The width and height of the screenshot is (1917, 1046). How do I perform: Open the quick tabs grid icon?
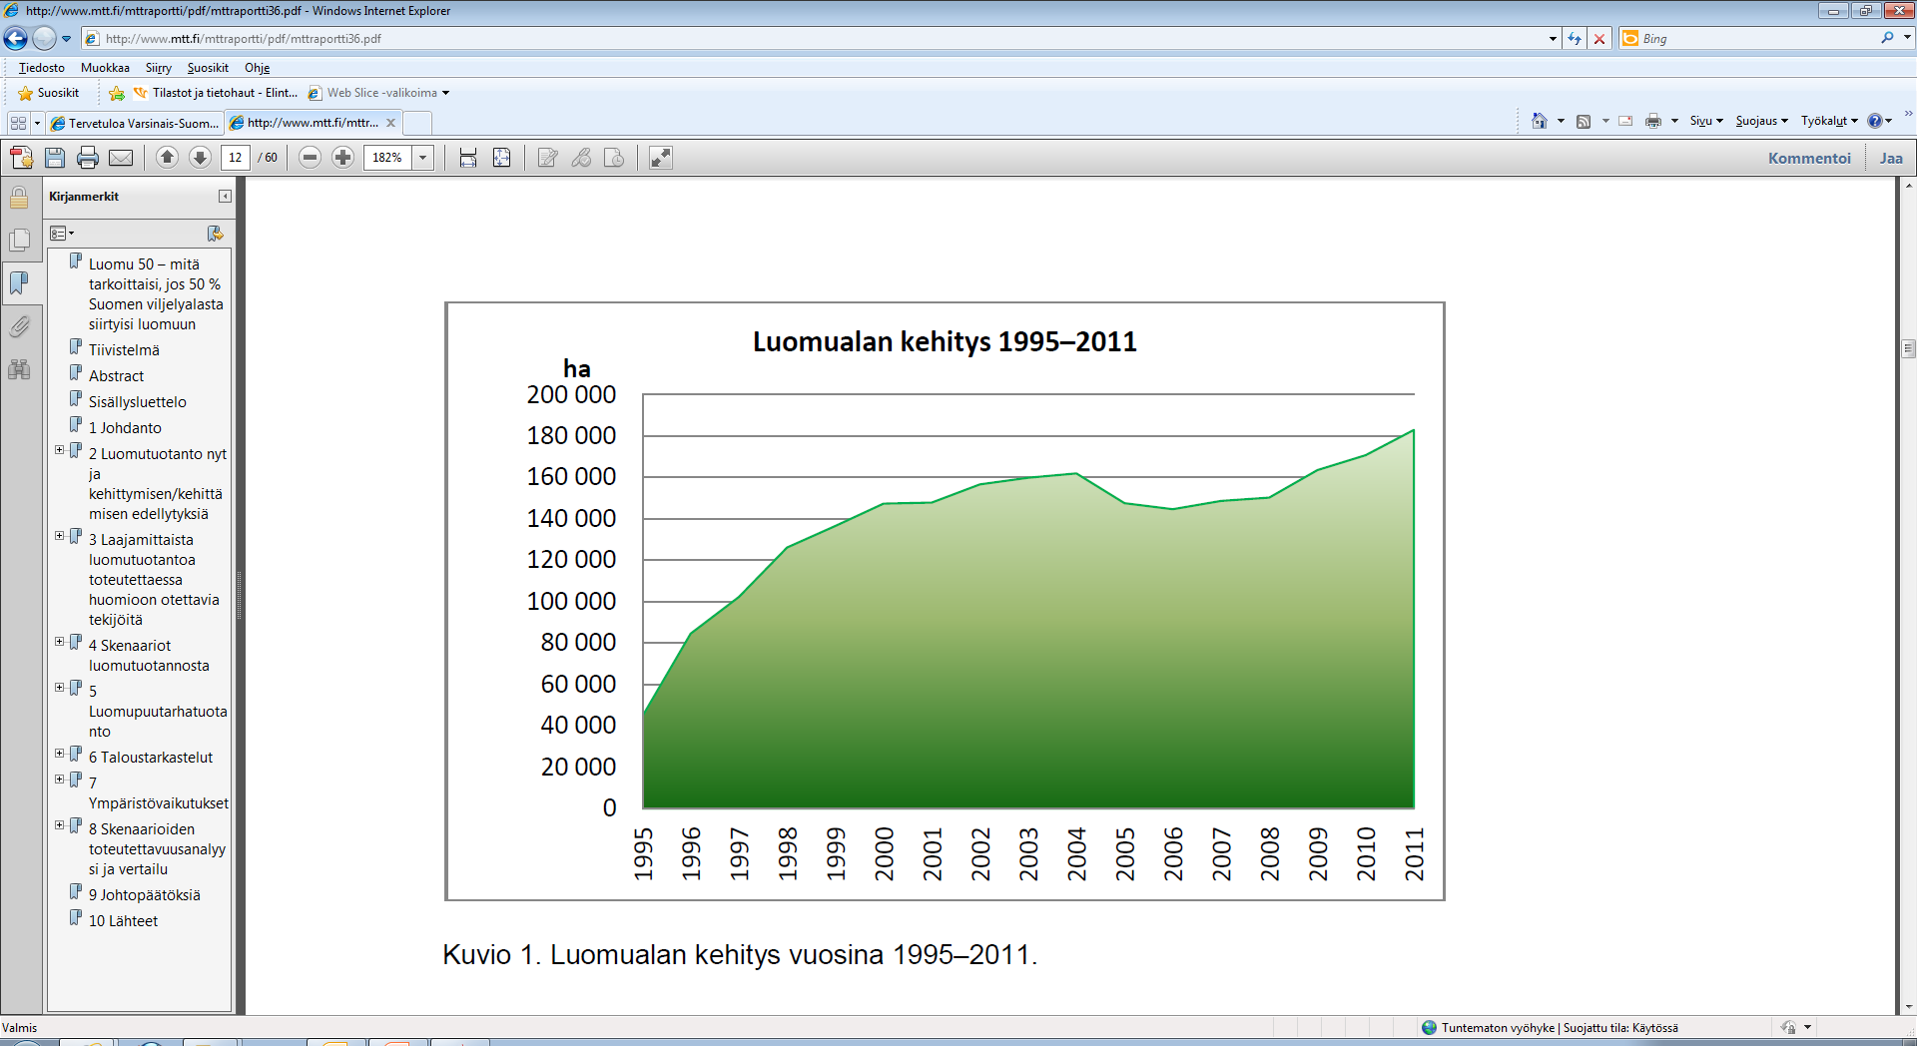tap(18, 123)
